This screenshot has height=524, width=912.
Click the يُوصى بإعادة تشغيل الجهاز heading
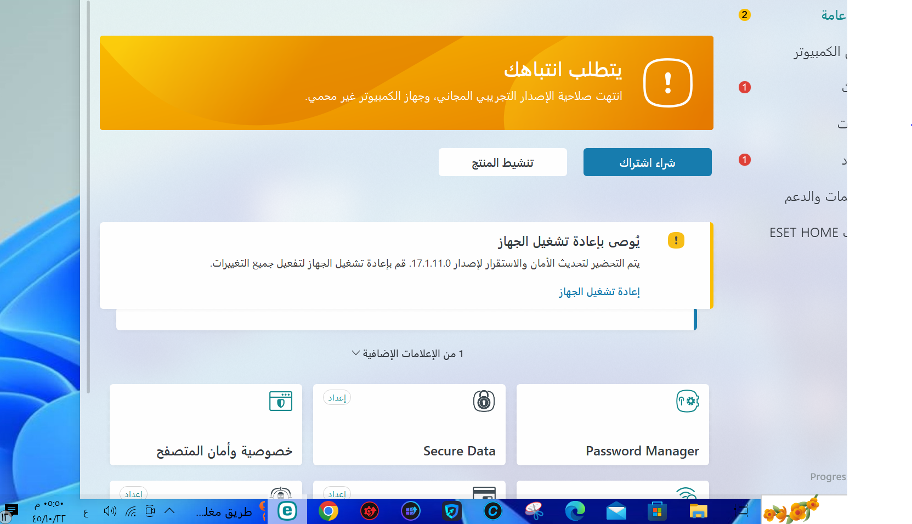[x=569, y=241]
